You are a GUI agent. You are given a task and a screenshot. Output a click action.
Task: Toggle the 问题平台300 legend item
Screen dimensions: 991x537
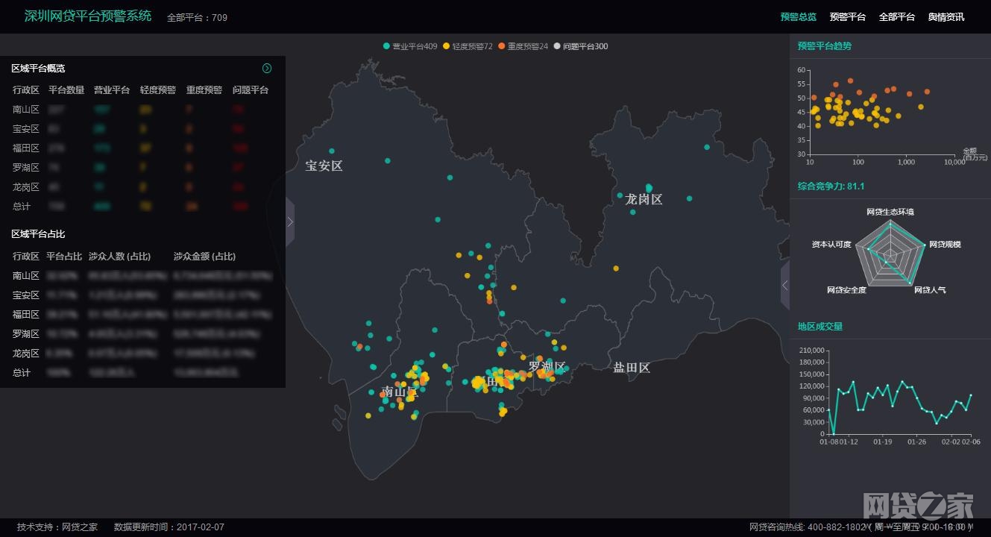pyautogui.click(x=580, y=46)
